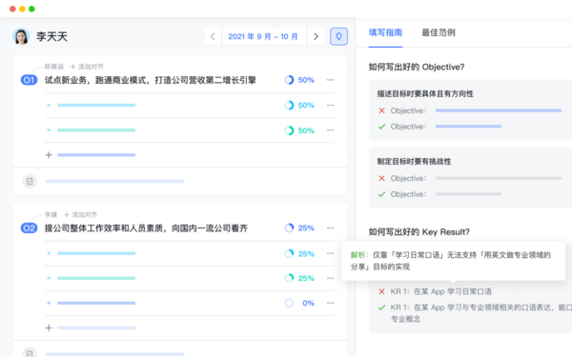Click O1's first key result 50% progress indicator
The height and width of the screenshot is (357, 572).
click(299, 106)
